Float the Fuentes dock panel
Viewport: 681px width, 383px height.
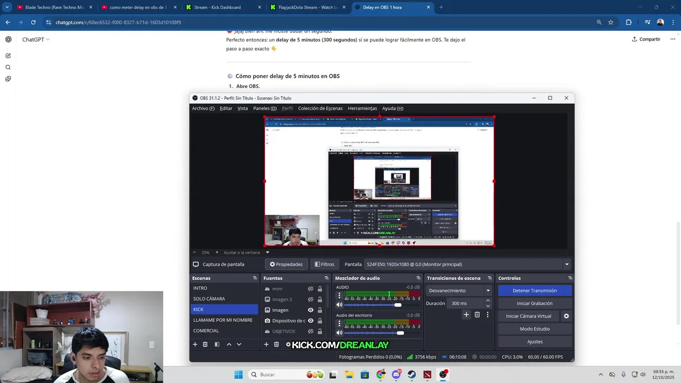coord(327,278)
